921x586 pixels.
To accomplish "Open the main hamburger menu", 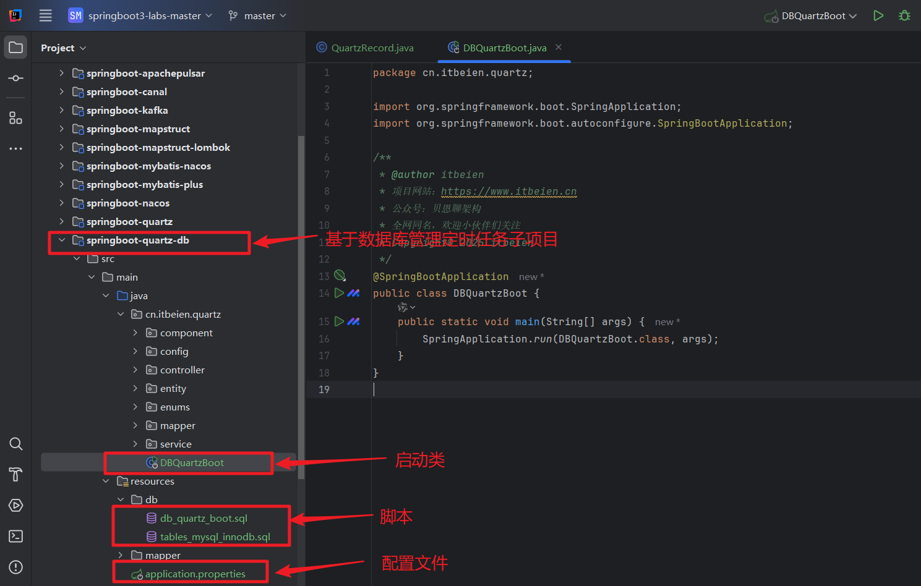I will [46, 15].
